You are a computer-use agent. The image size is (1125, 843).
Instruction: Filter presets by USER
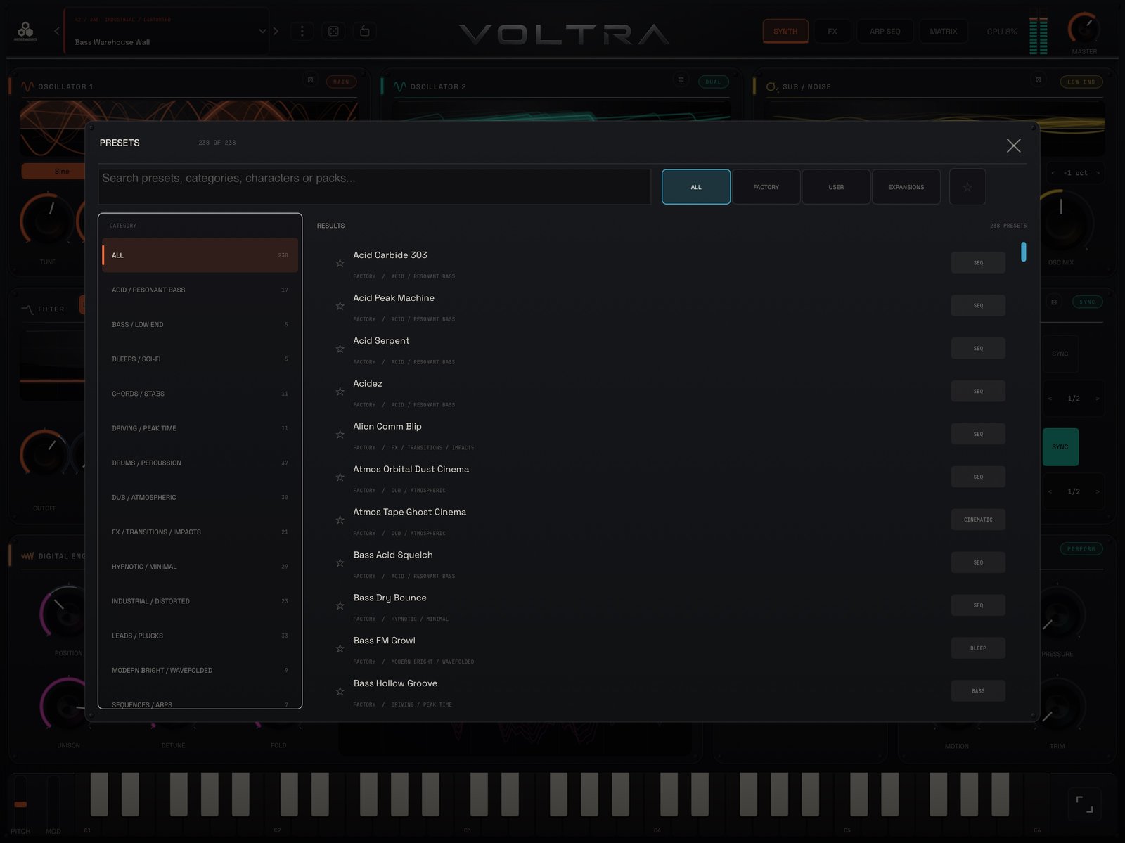pos(836,187)
